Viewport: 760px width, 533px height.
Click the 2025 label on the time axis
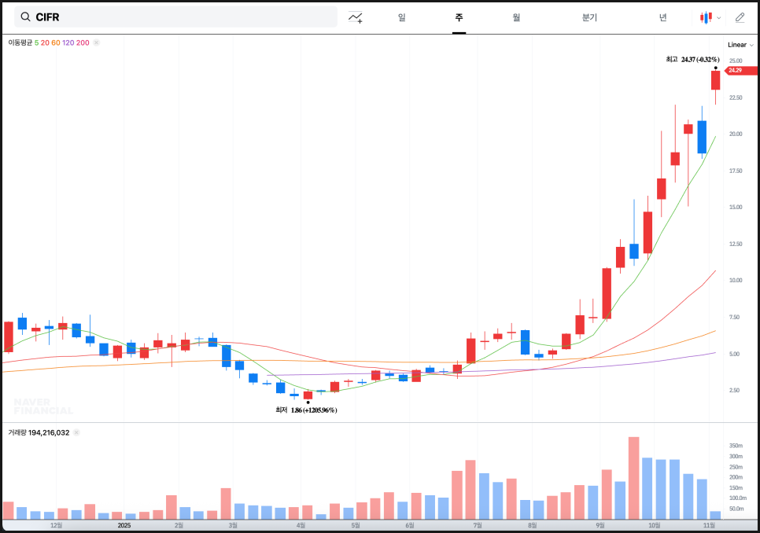click(x=124, y=525)
